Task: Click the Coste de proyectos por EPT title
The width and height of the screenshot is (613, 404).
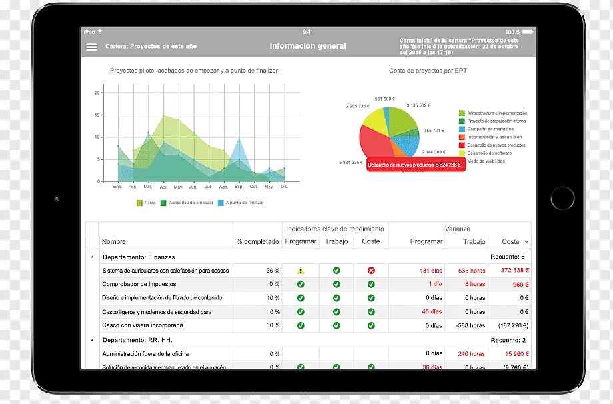Action: [x=428, y=71]
